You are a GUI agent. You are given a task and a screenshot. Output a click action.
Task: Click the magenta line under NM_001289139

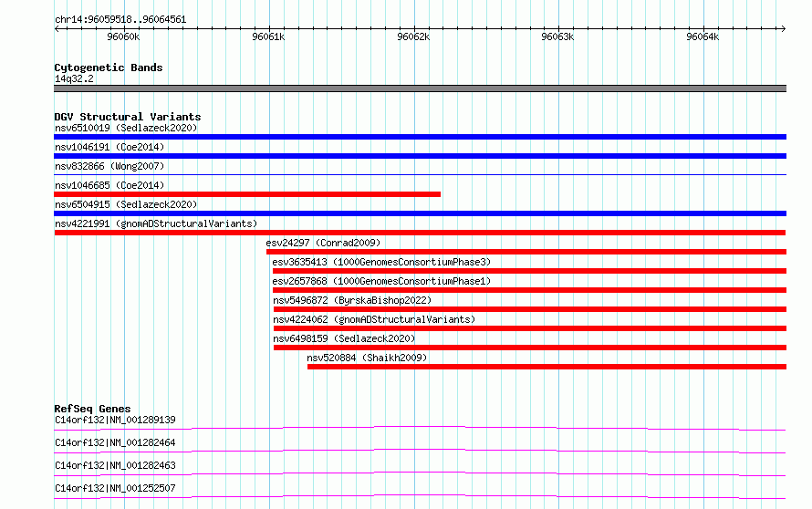tap(420, 428)
